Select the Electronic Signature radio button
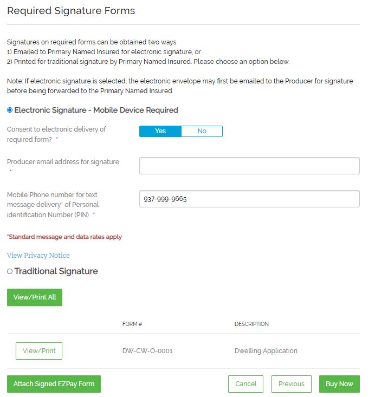375x397 pixels. 10,110
